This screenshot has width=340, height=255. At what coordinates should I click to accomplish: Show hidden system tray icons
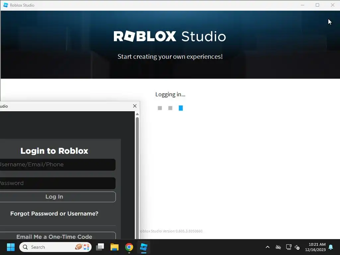pyautogui.click(x=268, y=247)
